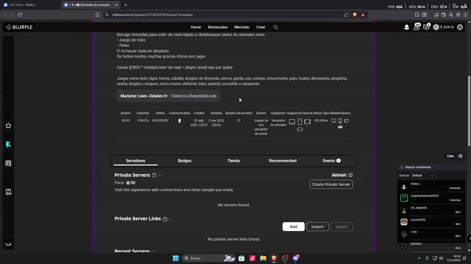Click the browser address bar URL
Screen dimensions: 471x264
pyautogui.click(x=152, y=15)
